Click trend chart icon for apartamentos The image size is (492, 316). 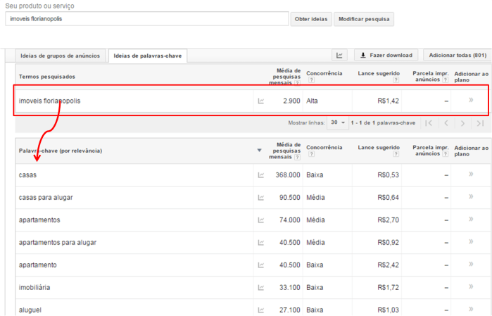261,220
